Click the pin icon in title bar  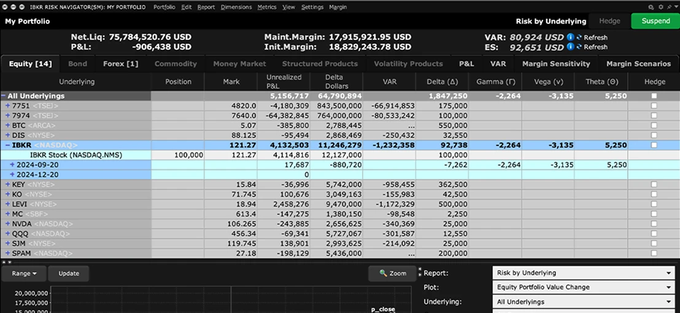pos(668,7)
